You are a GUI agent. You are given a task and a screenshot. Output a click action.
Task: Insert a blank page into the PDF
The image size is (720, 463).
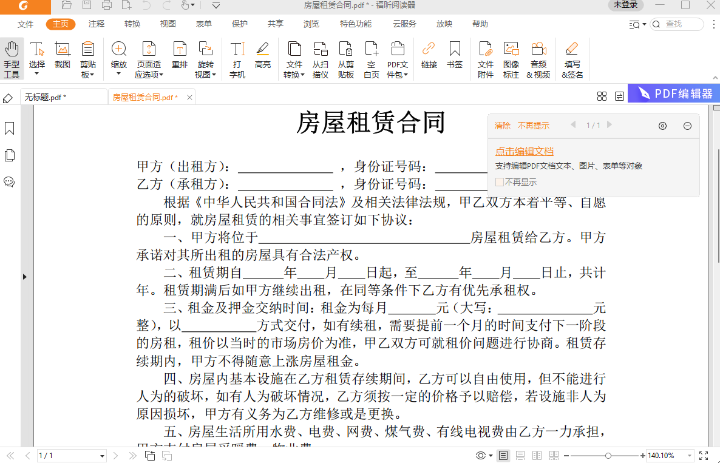[x=371, y=58]
